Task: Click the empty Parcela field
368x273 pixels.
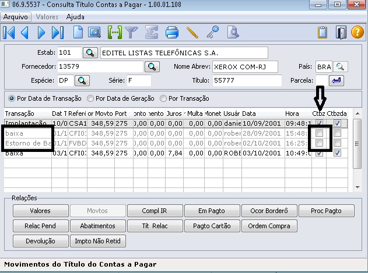Action: point(321,80)
